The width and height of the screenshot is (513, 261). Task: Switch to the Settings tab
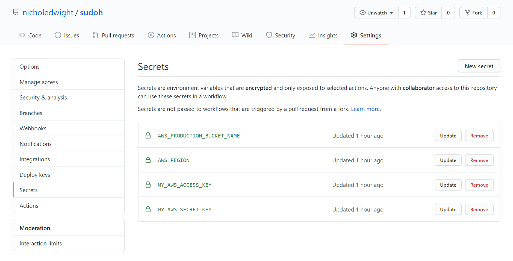tap(366, 35)
